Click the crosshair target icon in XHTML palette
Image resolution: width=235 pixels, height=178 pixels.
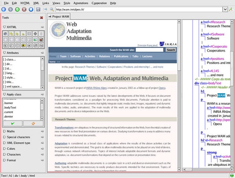[x=35, y=34]
